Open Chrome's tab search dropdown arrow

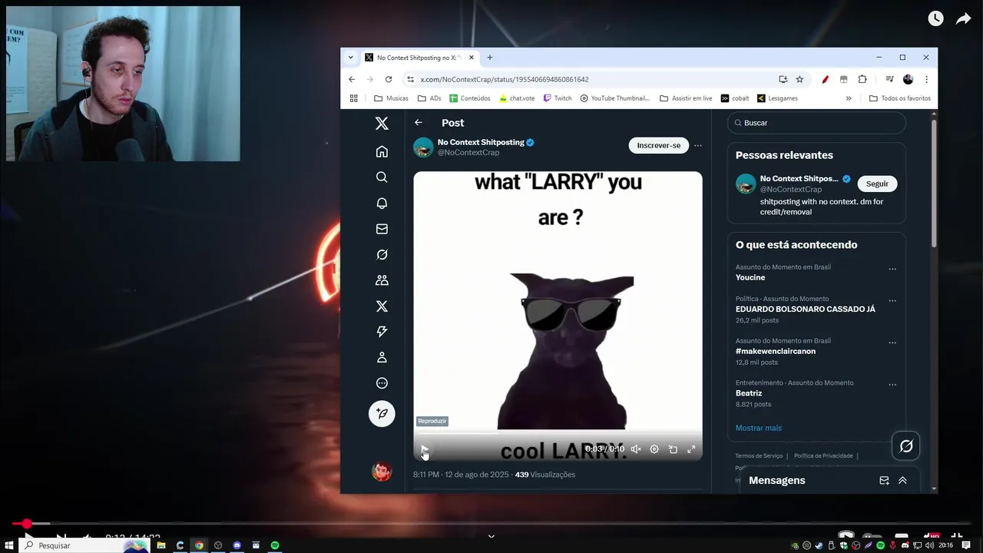click(351, 58)
